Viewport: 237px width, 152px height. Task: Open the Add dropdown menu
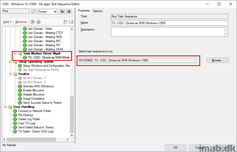(7, 22)
